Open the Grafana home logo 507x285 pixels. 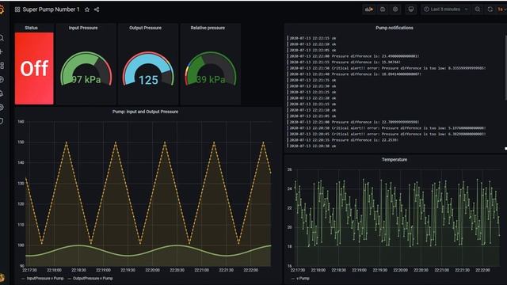[2, 9]
